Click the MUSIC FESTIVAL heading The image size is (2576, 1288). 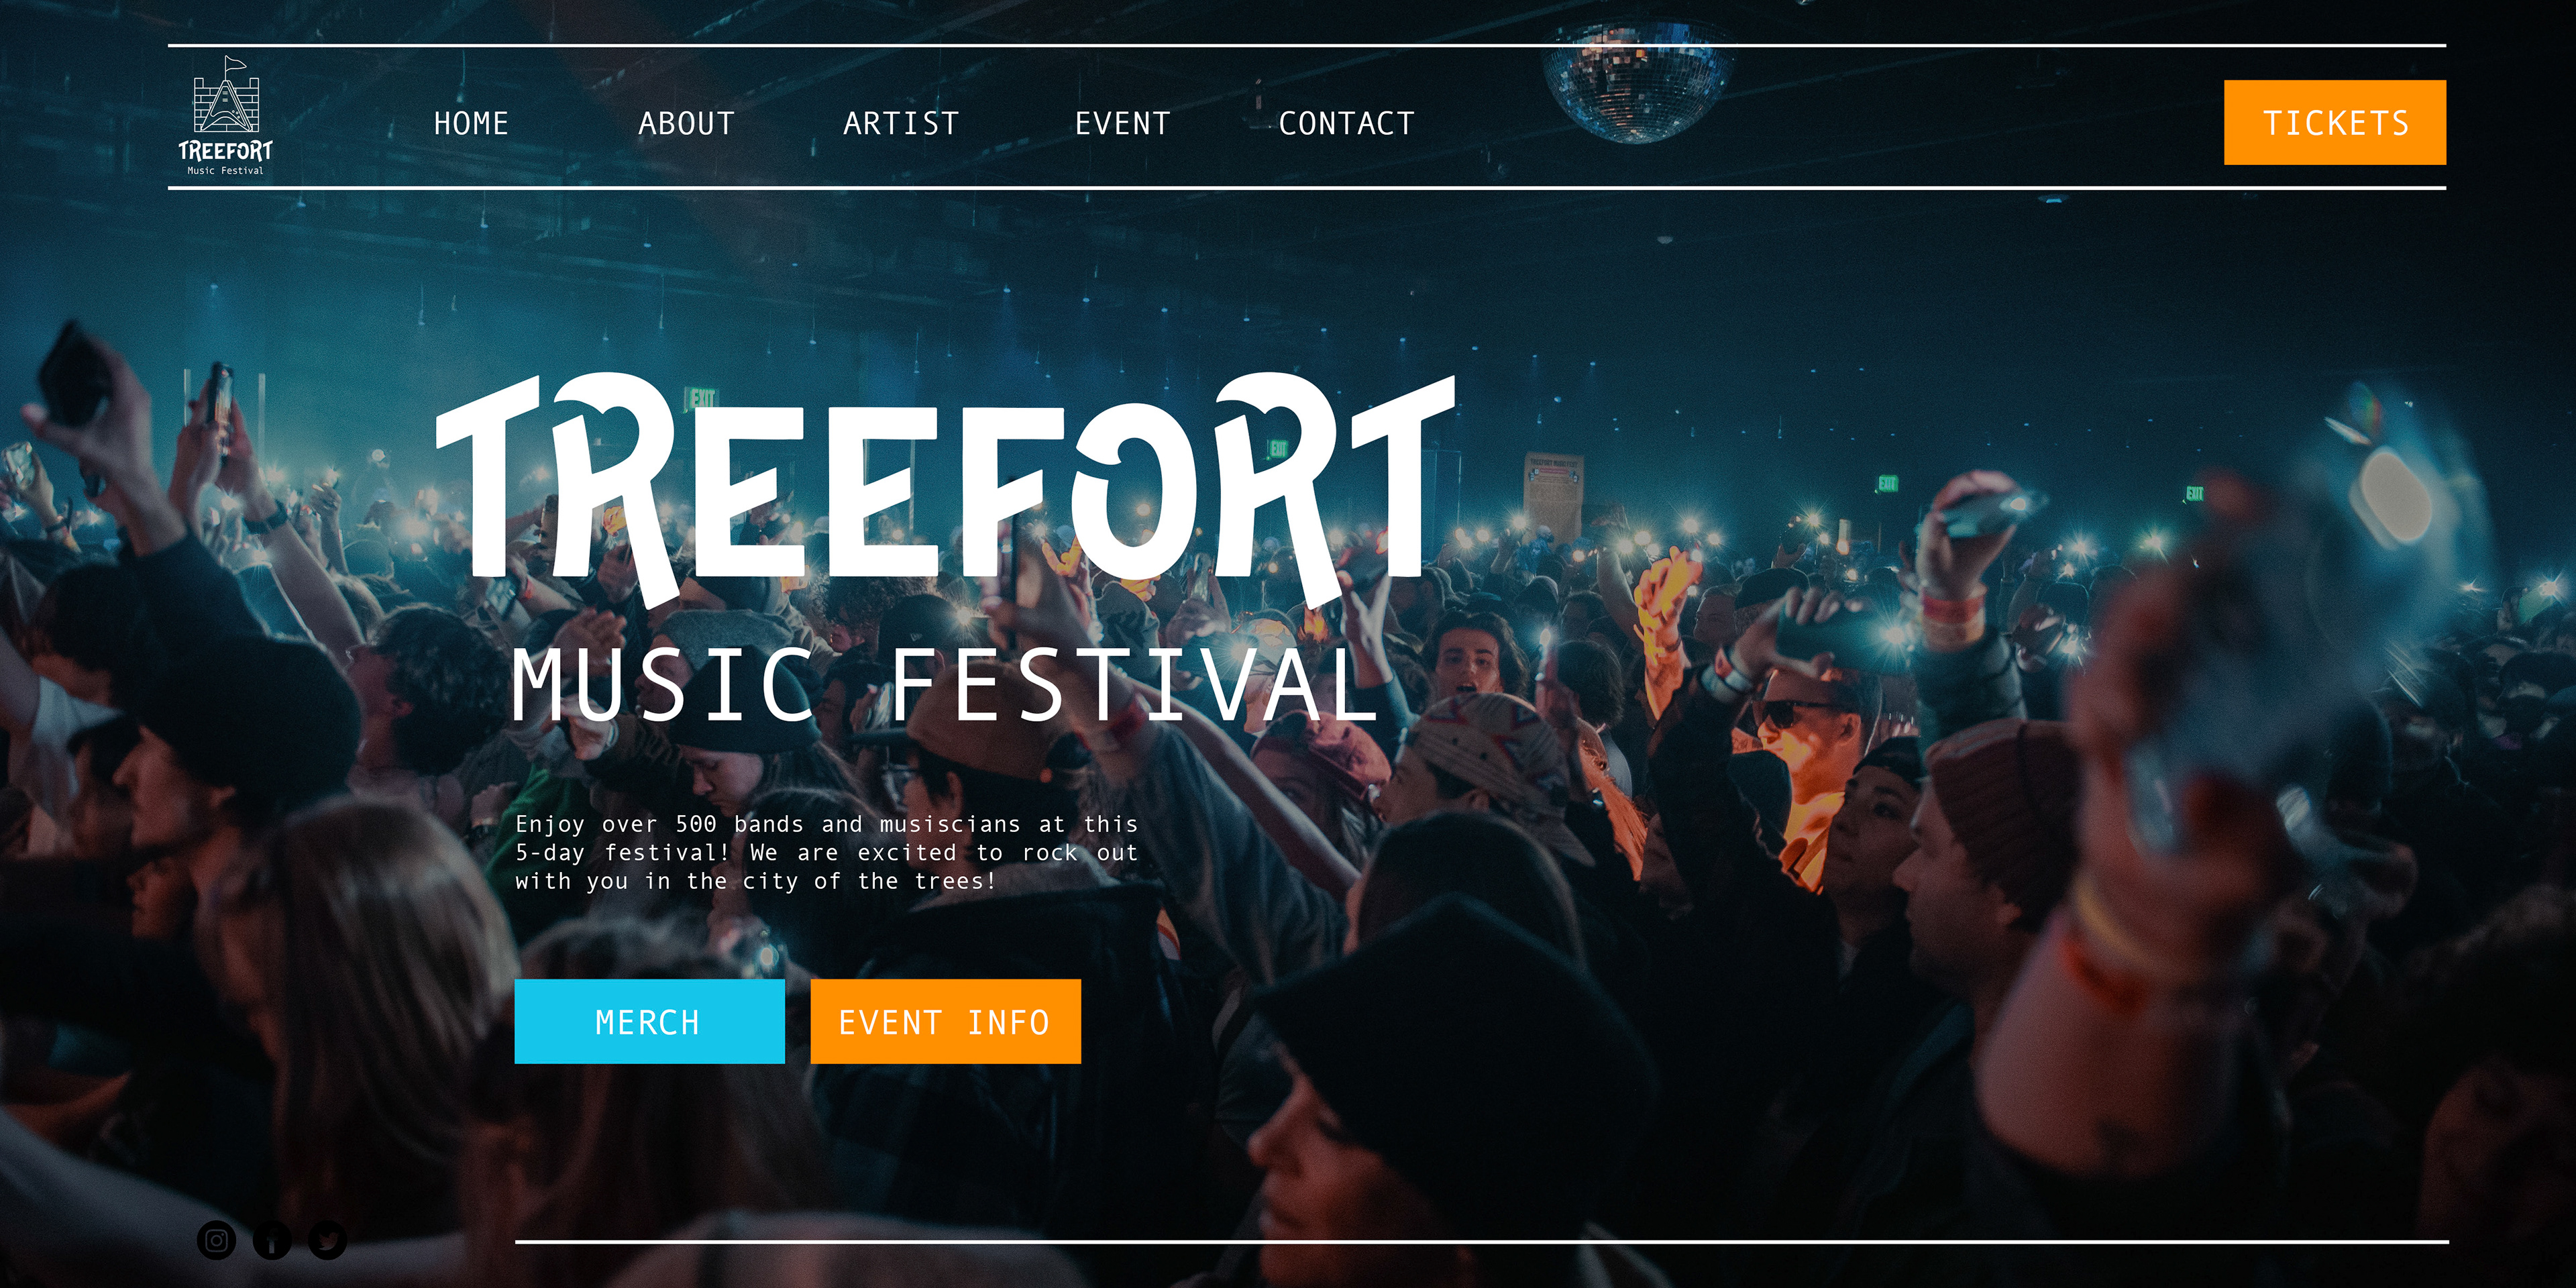tap(945, 685)
